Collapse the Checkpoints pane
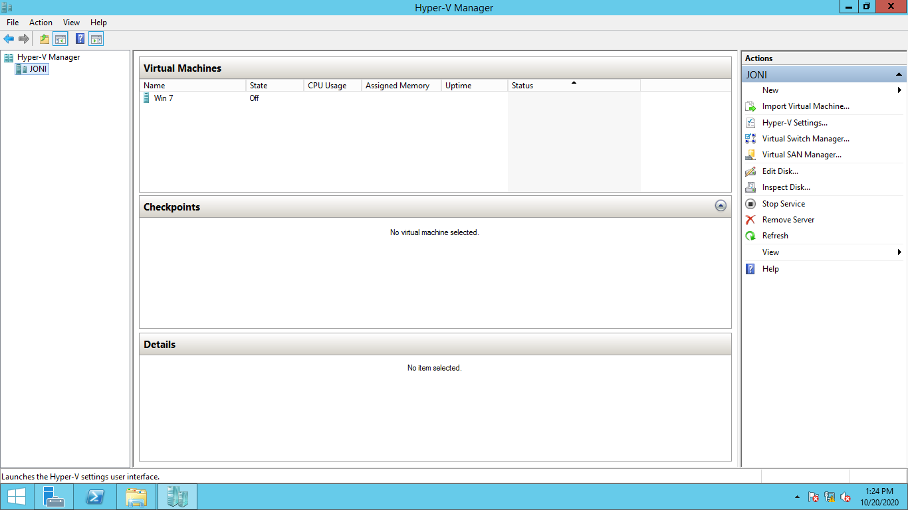 tap(721, 206)
